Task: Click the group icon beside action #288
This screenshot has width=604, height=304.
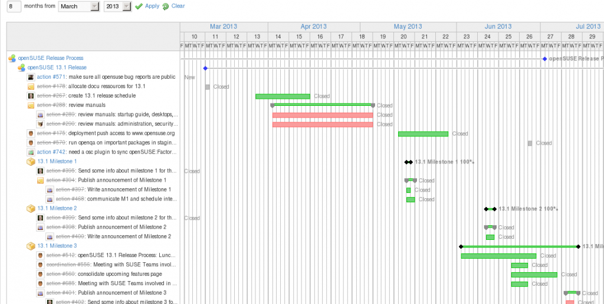Action: [31, 105]
